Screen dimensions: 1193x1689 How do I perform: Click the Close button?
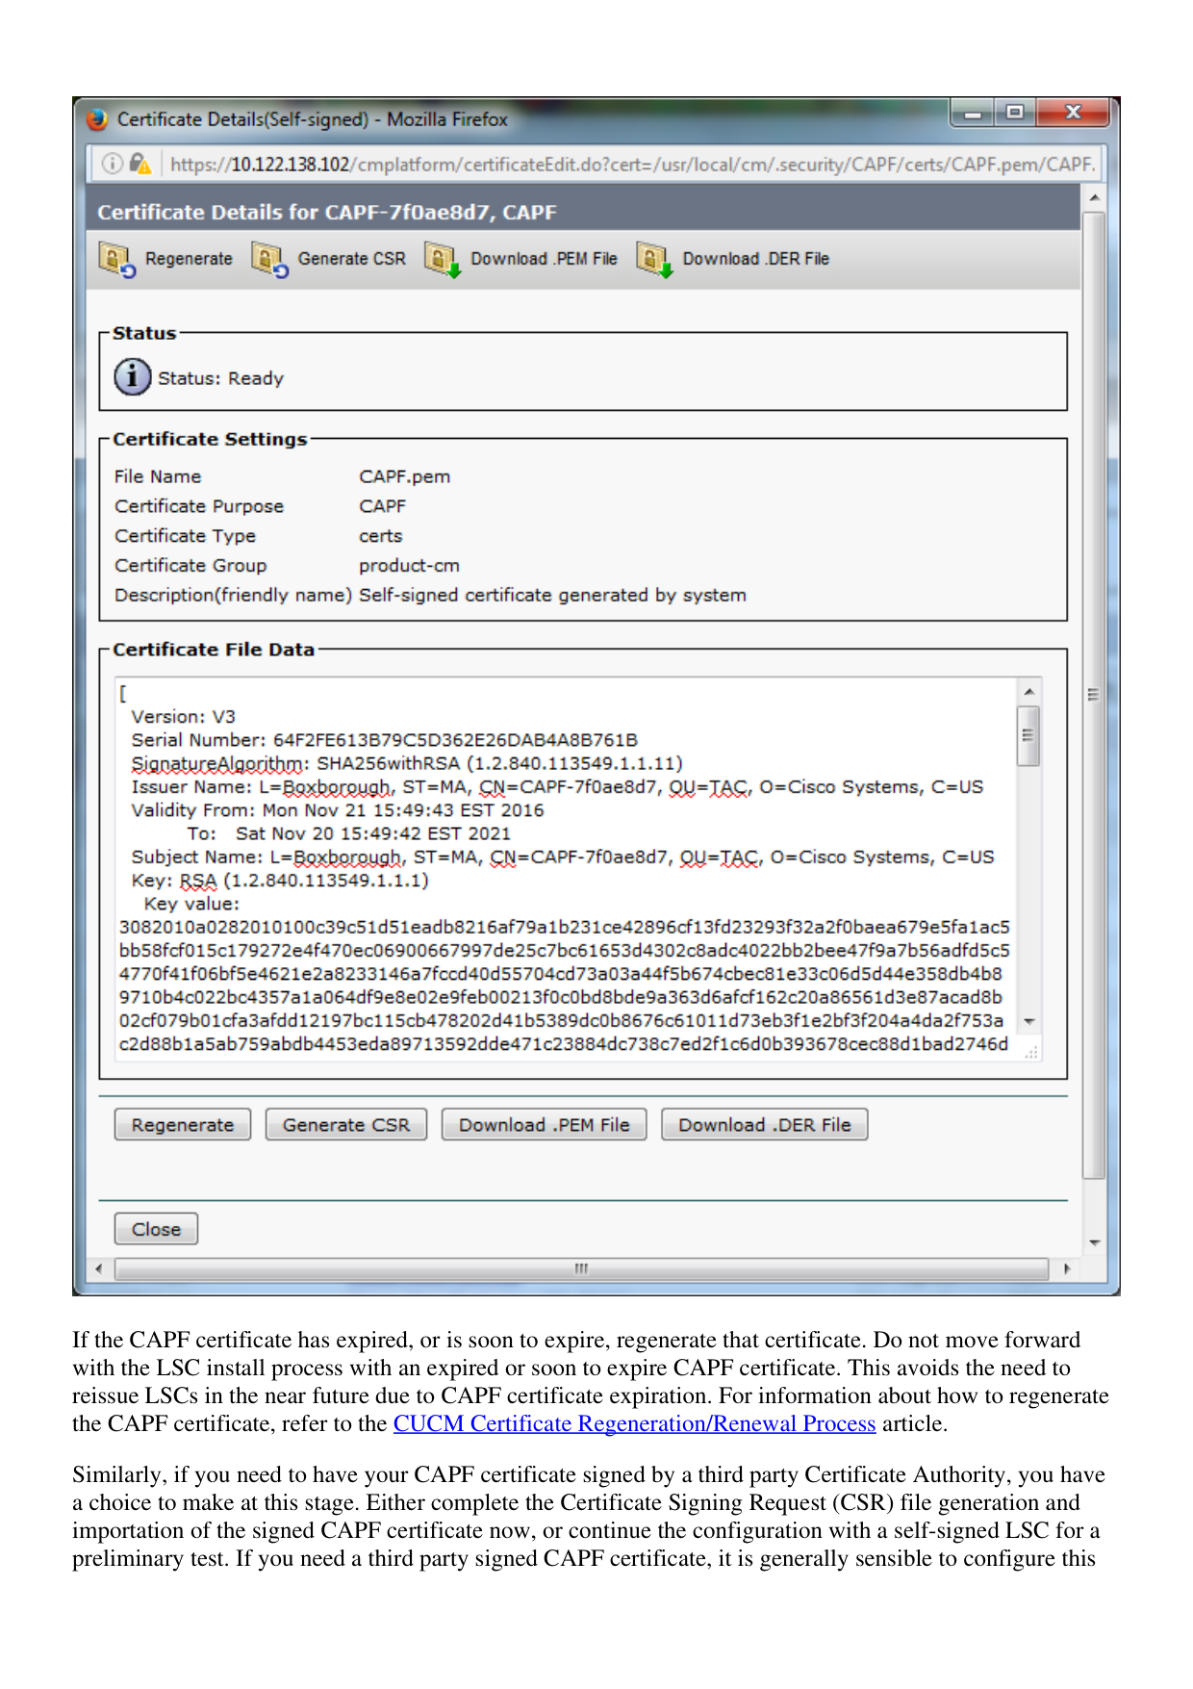pyautogui.click(x=156, y=1229)
